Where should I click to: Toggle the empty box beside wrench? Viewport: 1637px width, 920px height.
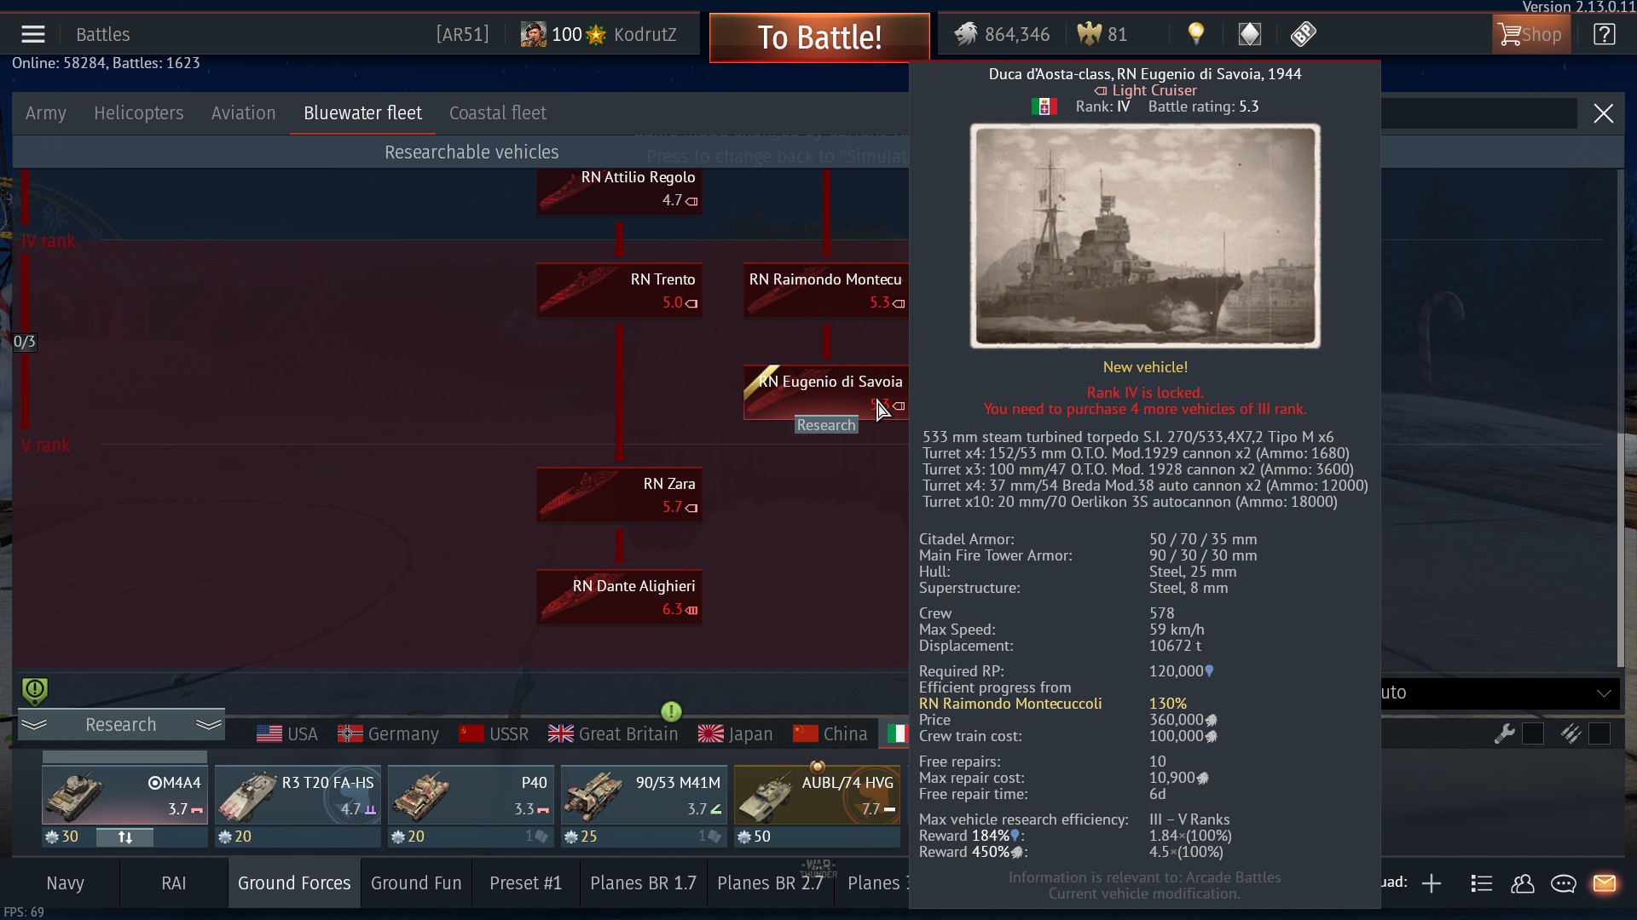tap(1533, 733)
